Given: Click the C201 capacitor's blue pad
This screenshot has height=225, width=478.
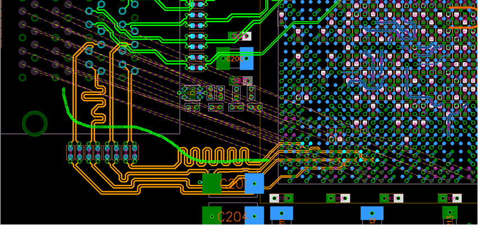Looking at the screenshot, I should pos(254,183).
